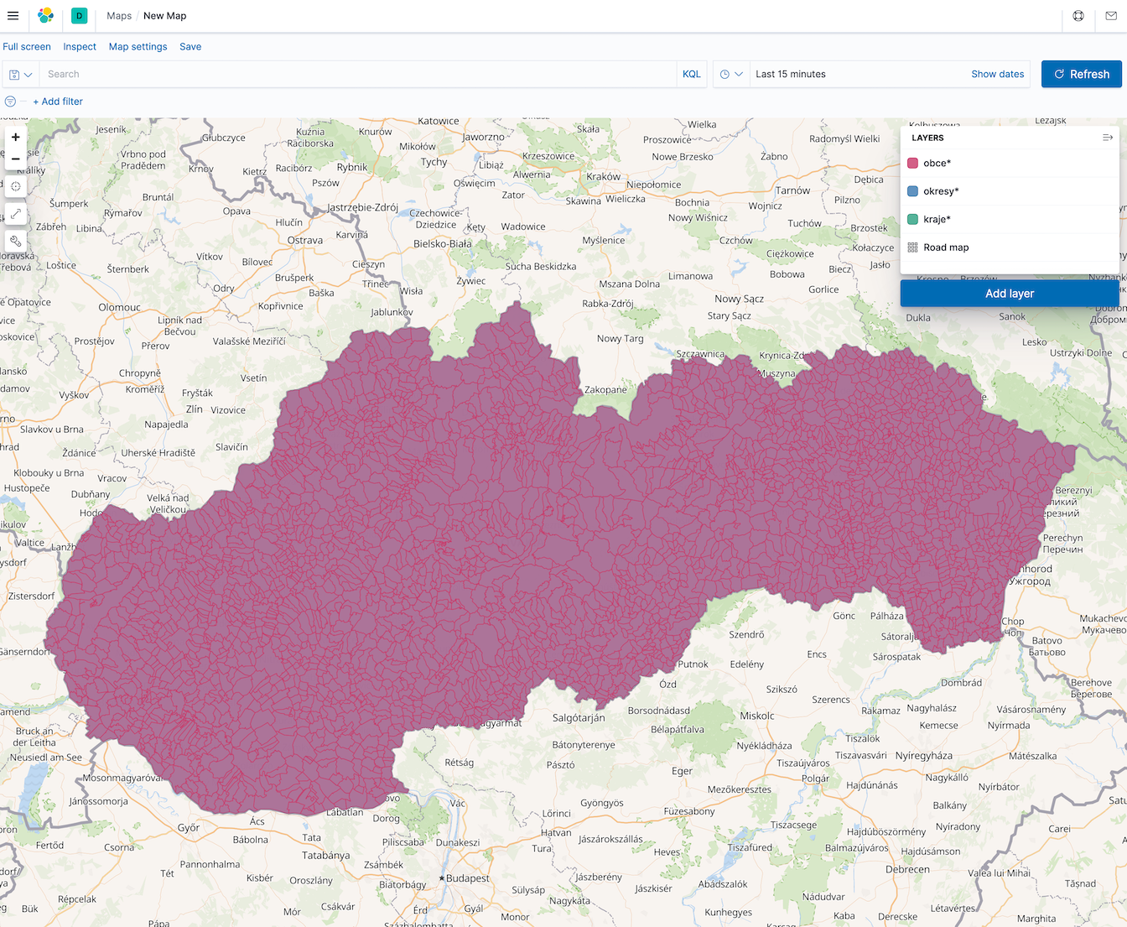Click the kraje layer color swatch
The image size is (1127, 927).
[912, 220]
